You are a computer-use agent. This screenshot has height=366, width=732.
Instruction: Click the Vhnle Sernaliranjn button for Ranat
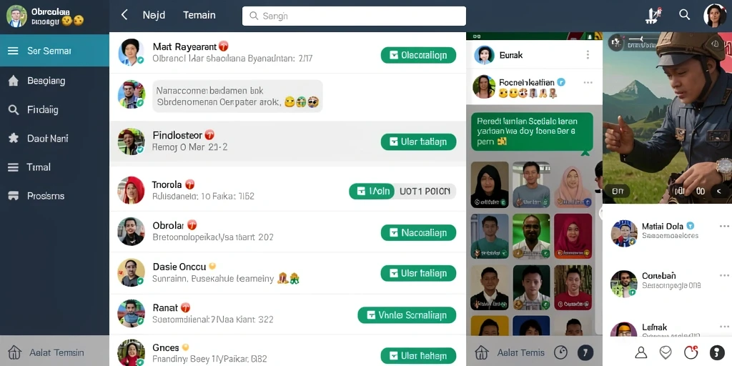click(x=407, y=315)
